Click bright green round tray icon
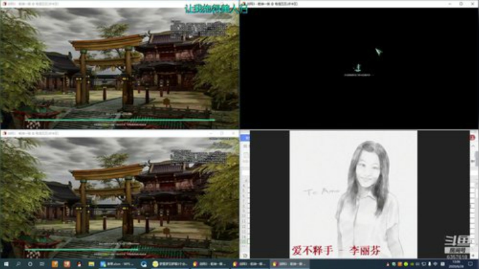The height and width of the screenshot is (269, 479). click(406, 264)
